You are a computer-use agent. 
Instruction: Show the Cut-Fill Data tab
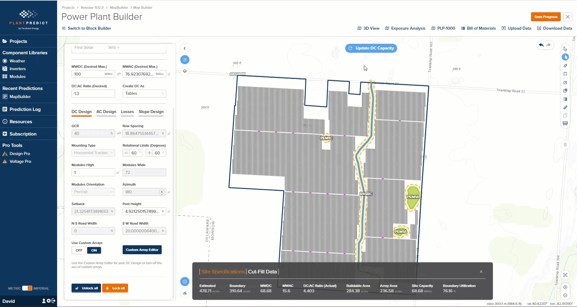point(262,272)
